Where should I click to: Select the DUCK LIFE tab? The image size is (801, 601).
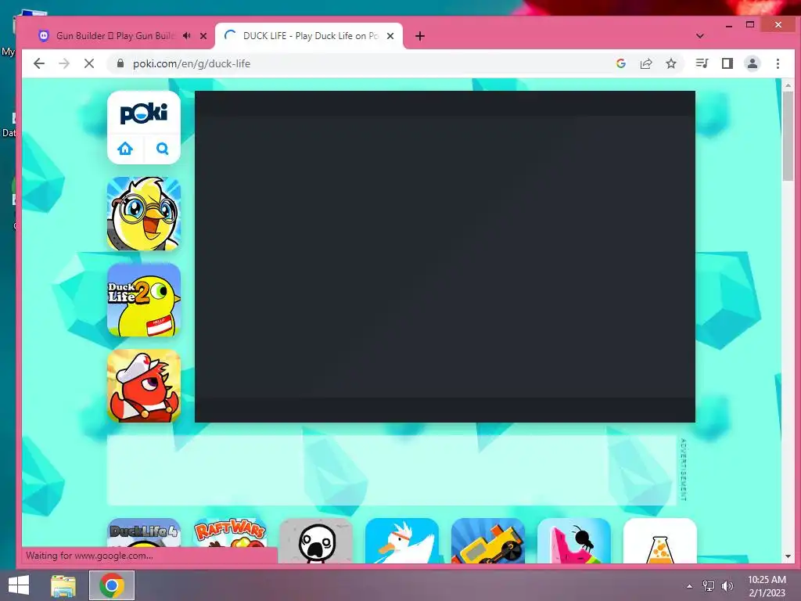click(310, 36)
